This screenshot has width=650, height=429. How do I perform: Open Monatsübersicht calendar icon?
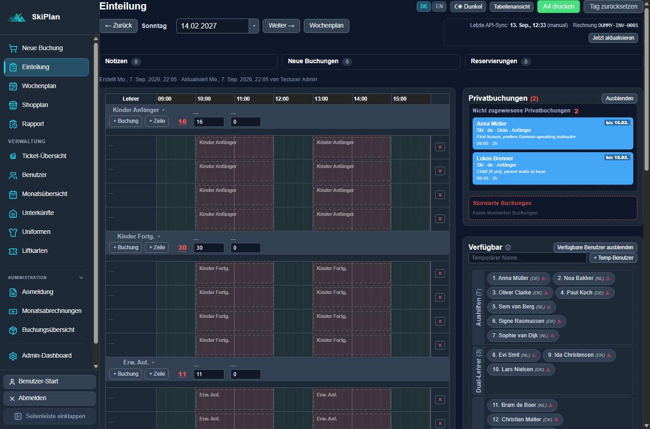click(13, 194)
